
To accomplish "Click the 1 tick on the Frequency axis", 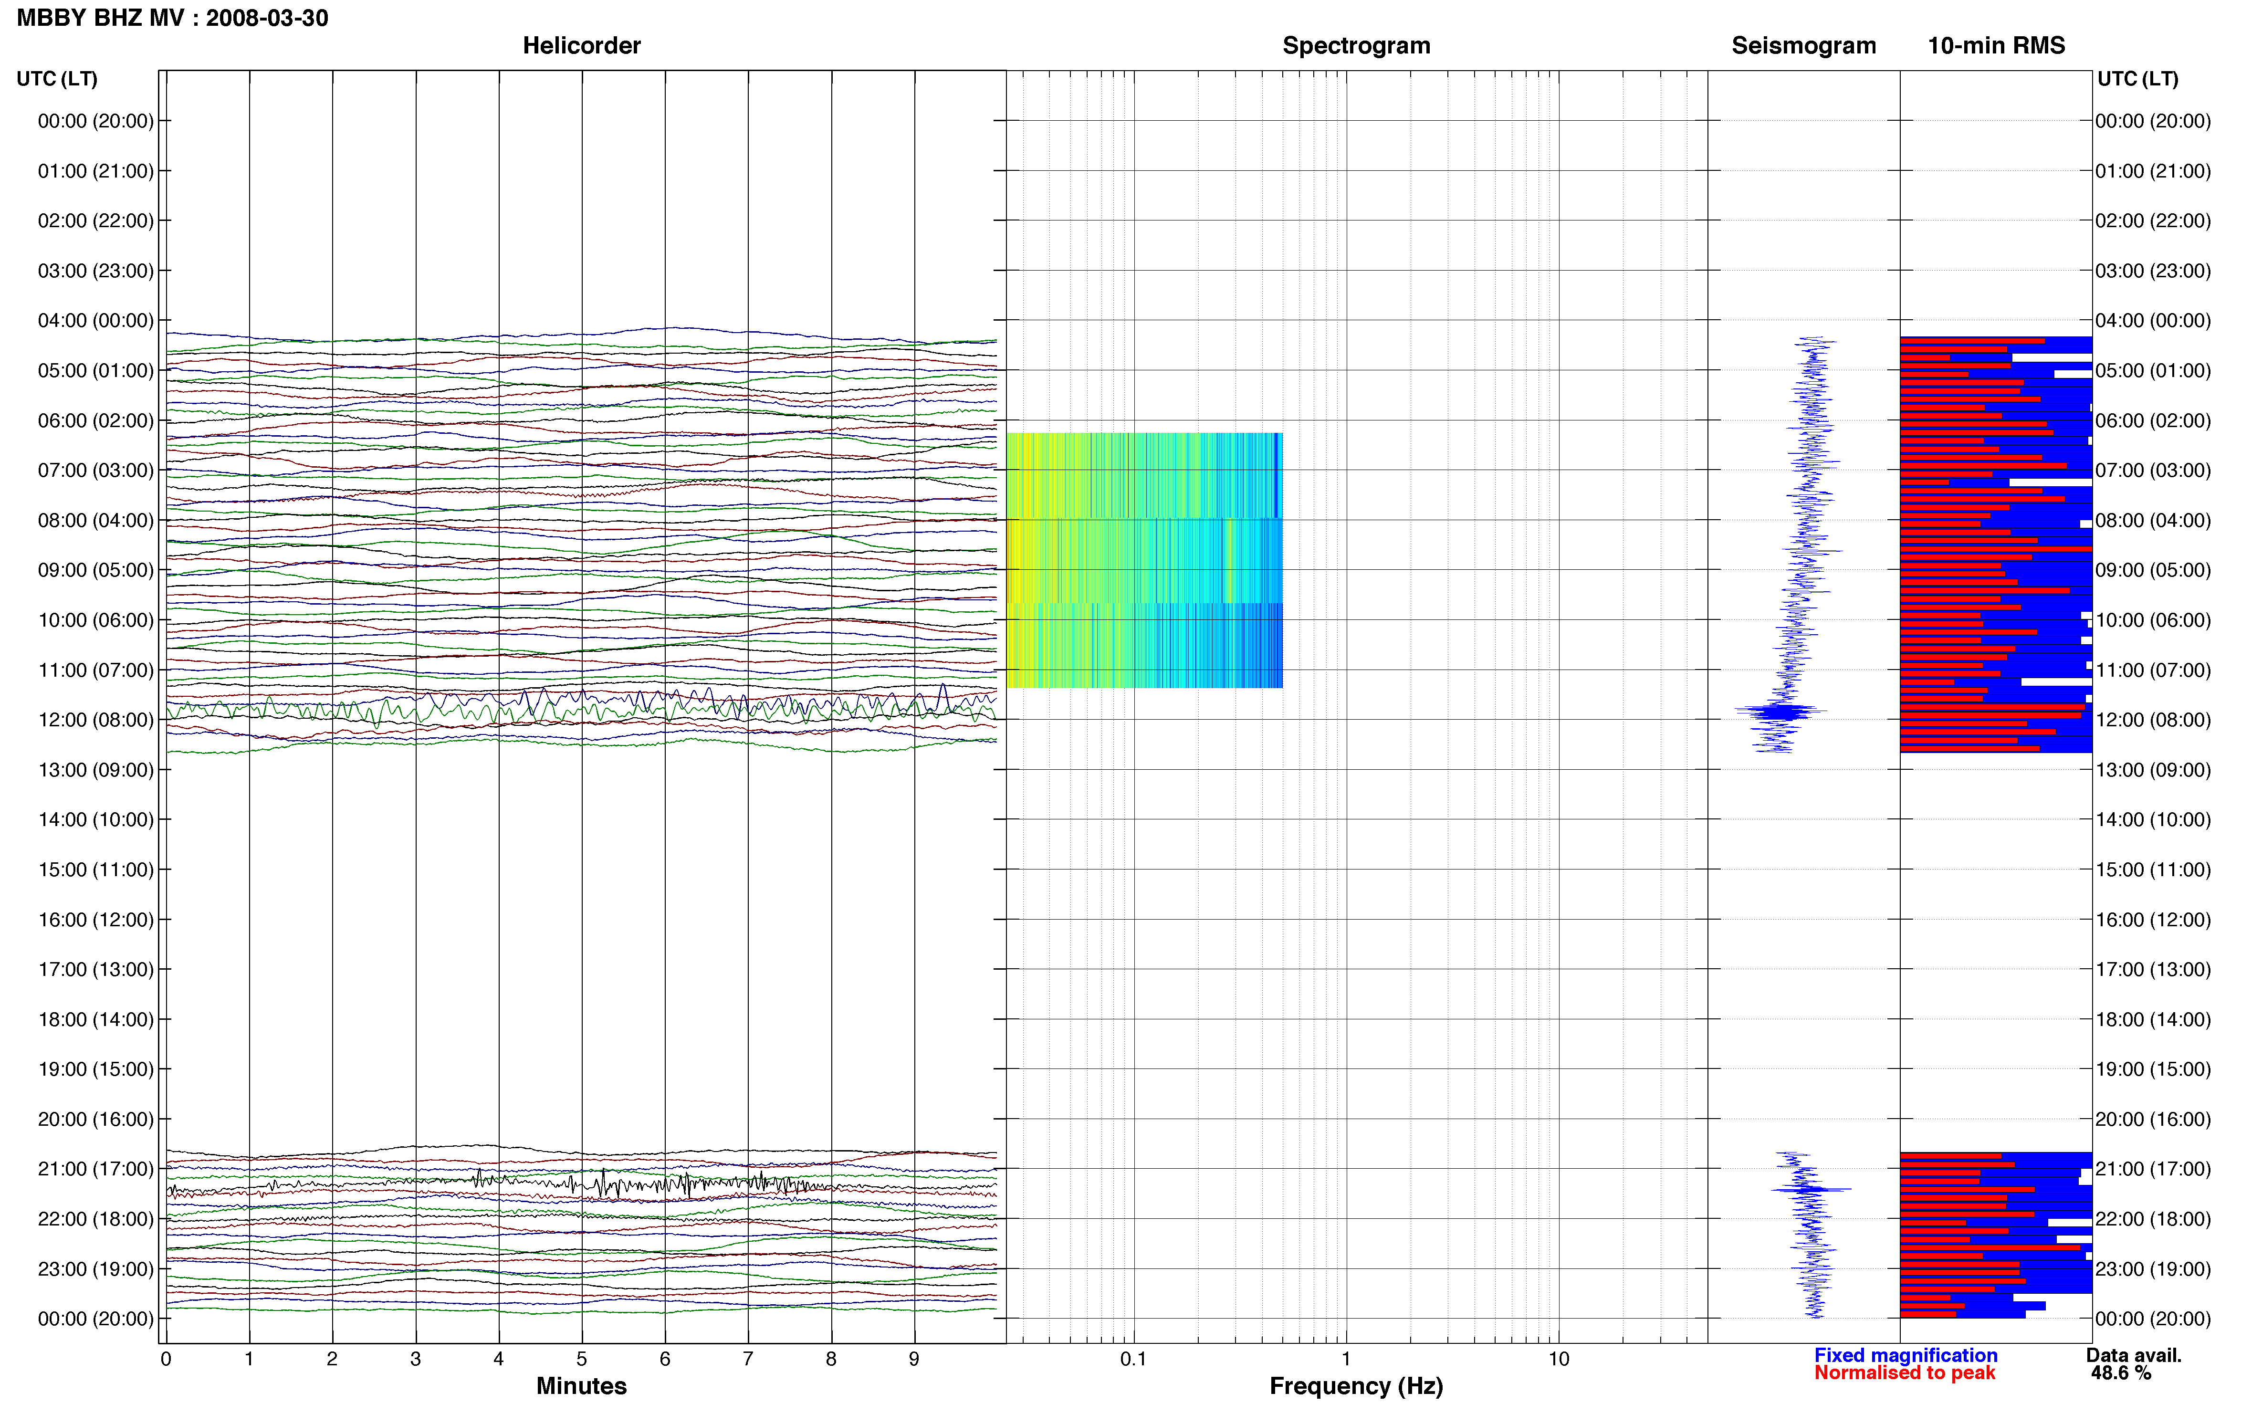I will 1346,1359.
